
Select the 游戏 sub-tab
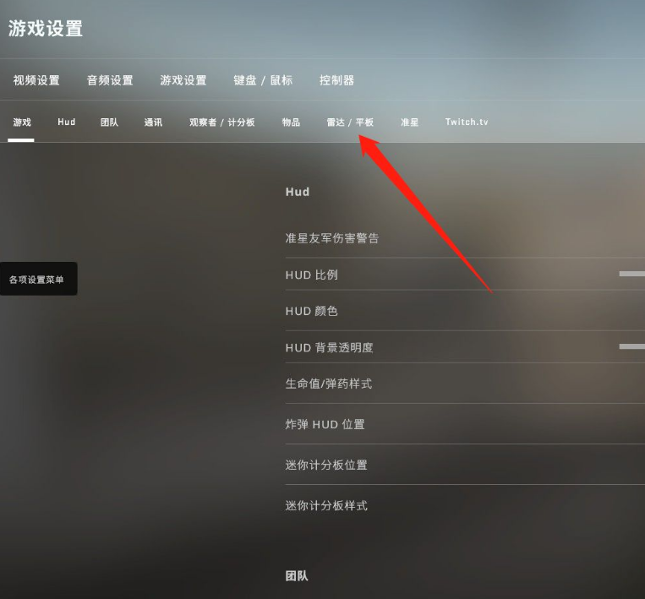(22, 123)
